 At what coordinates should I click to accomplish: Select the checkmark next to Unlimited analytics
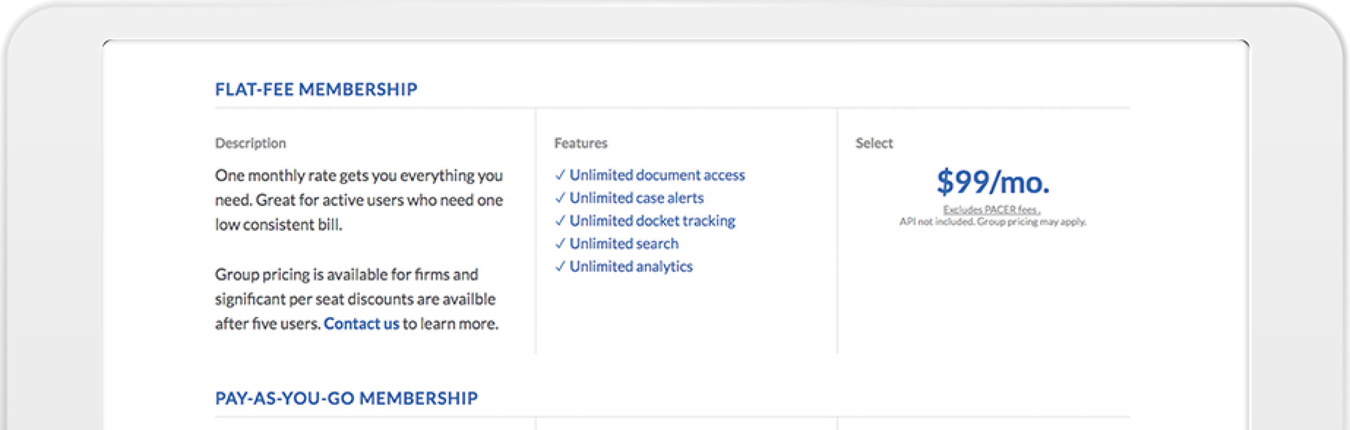tap(560, 267)
